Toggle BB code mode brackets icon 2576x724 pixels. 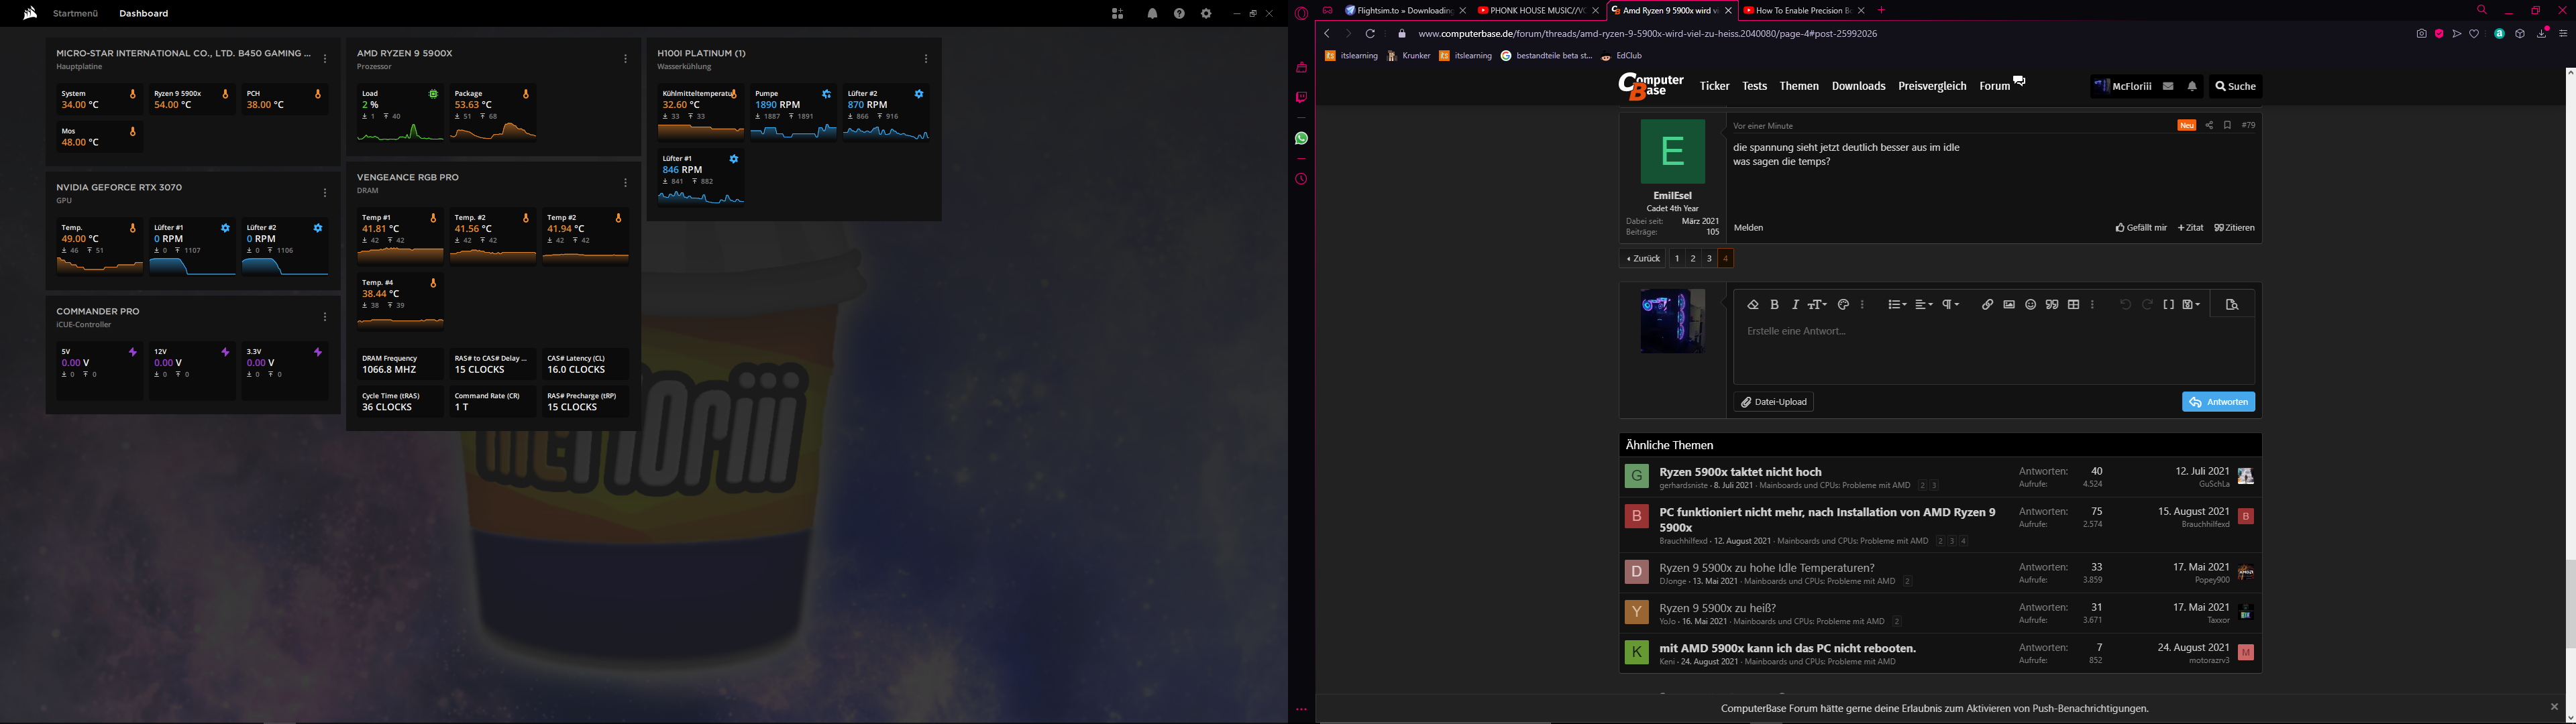[2168, 305]
